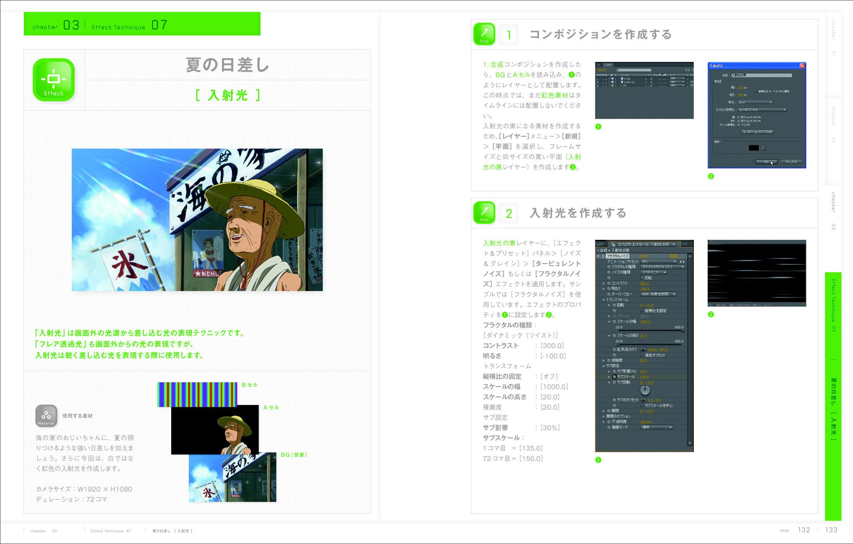
Task: Toggle visibility eye of BG layer
Action: pyautogui.click(x=598, y=85)
